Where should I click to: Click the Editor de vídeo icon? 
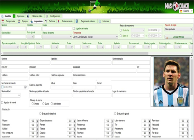[x=28, y=16]
